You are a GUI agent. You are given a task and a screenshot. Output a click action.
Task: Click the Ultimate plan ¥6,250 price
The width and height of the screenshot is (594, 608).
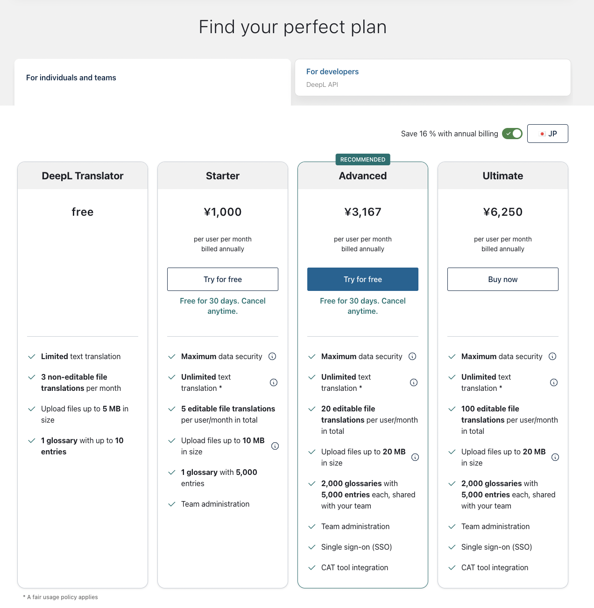coord(503,212)
